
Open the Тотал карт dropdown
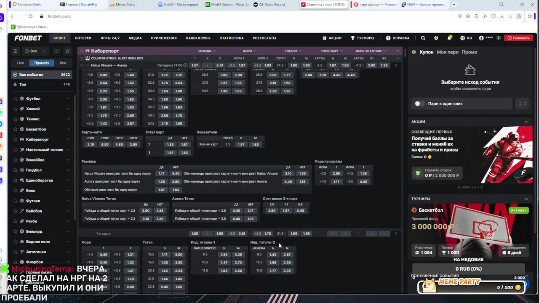click(332, 51)
